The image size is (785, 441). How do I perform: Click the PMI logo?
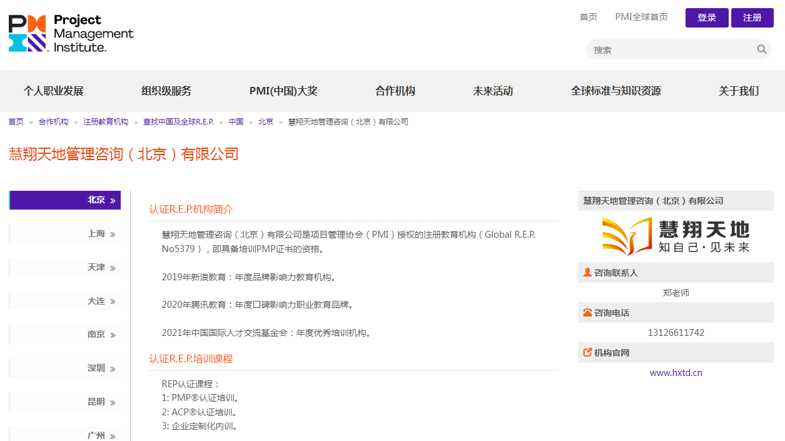click(71, 33)
